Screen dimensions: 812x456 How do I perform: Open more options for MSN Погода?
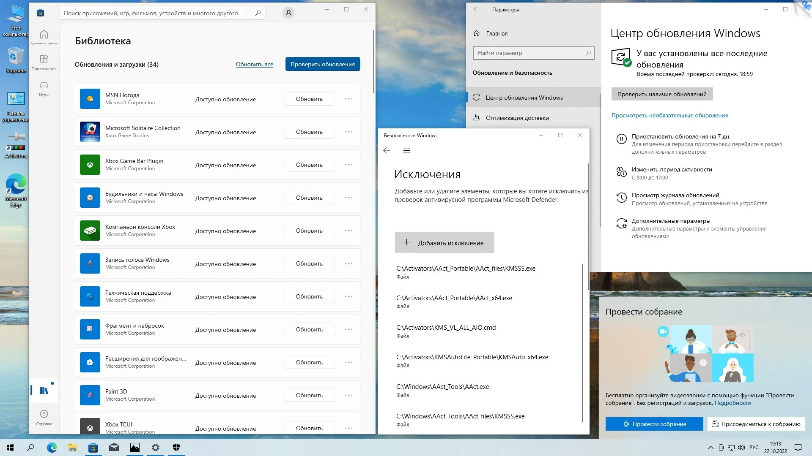[348, 99]
